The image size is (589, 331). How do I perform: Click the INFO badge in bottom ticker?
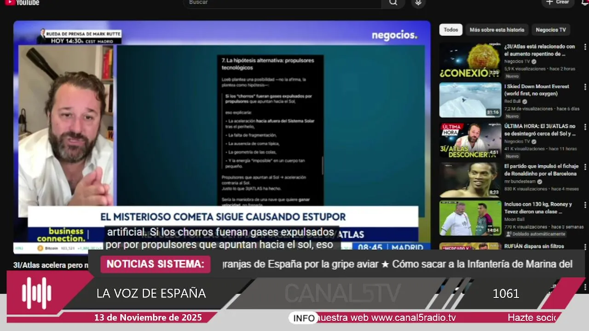click(304, 318)
